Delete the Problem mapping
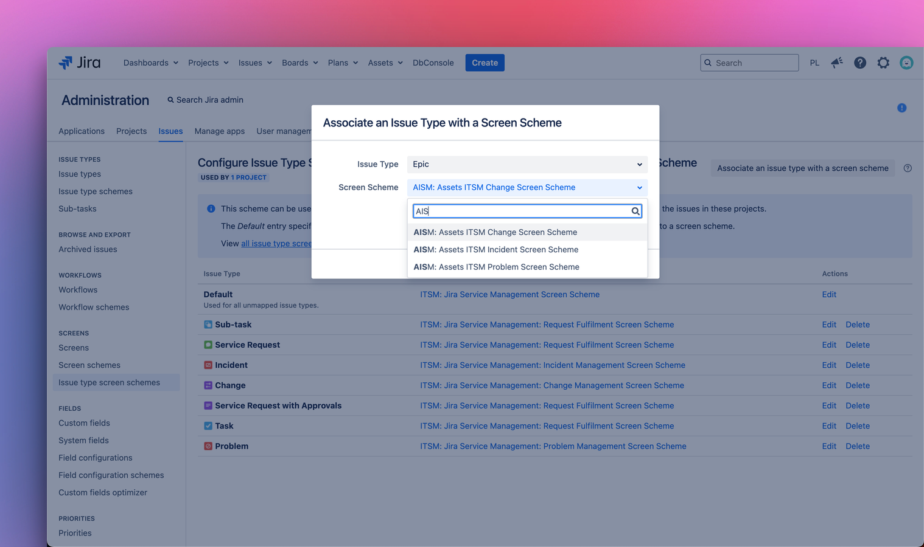The height and width of the screenshot is (547, 924). tap(858, 446)
